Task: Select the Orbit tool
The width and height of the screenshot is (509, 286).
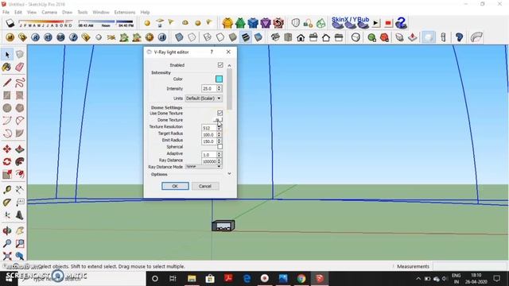Action: [7, 230]
